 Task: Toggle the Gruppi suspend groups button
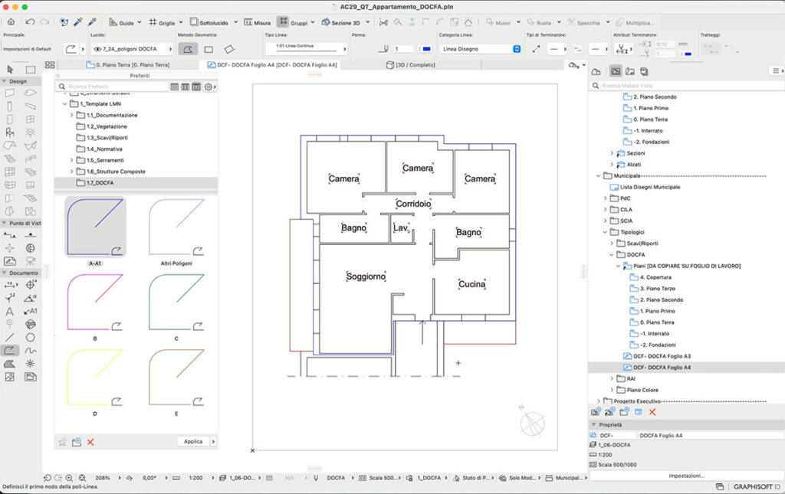pos(283,22)
